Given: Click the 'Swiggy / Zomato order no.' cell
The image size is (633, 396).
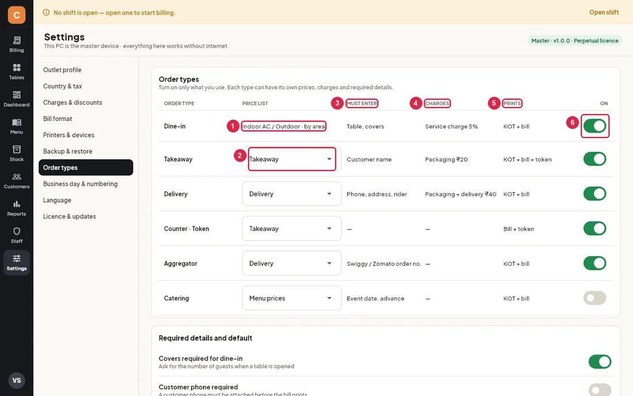Looking at the screenshot, I should click(384, 264).
